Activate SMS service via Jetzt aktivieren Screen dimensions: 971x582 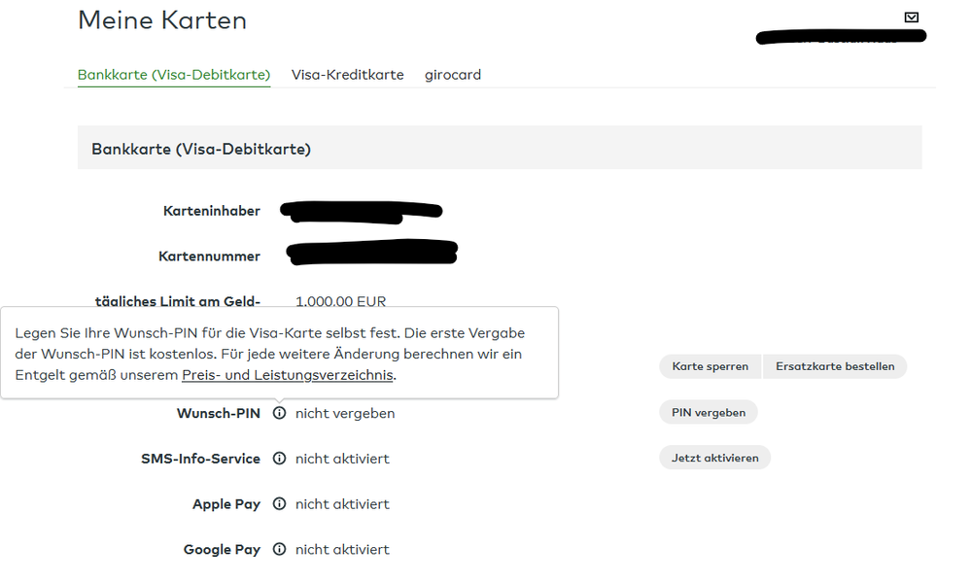[x=714, y=458]
